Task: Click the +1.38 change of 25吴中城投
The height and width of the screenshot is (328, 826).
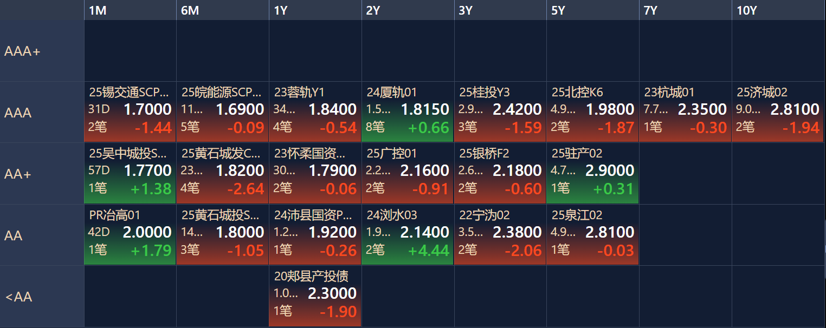Action: pyautogui.click(x=151, y=189)
